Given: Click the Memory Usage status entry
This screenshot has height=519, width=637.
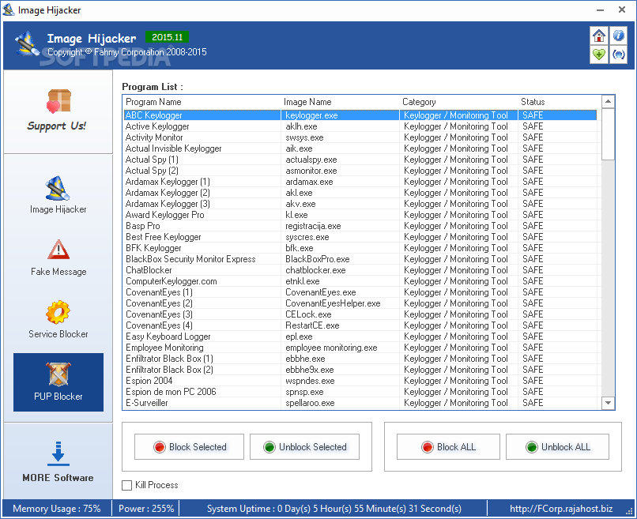Looking at the screenshot, I should pyautogui.click(x=57, y=509).
